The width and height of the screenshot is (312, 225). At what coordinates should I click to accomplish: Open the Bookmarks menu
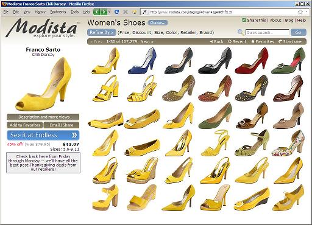58,12
